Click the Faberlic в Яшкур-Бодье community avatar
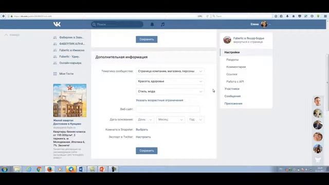This screenshot has width=329, height=185. pyautogui.click(x=227, y=40)
